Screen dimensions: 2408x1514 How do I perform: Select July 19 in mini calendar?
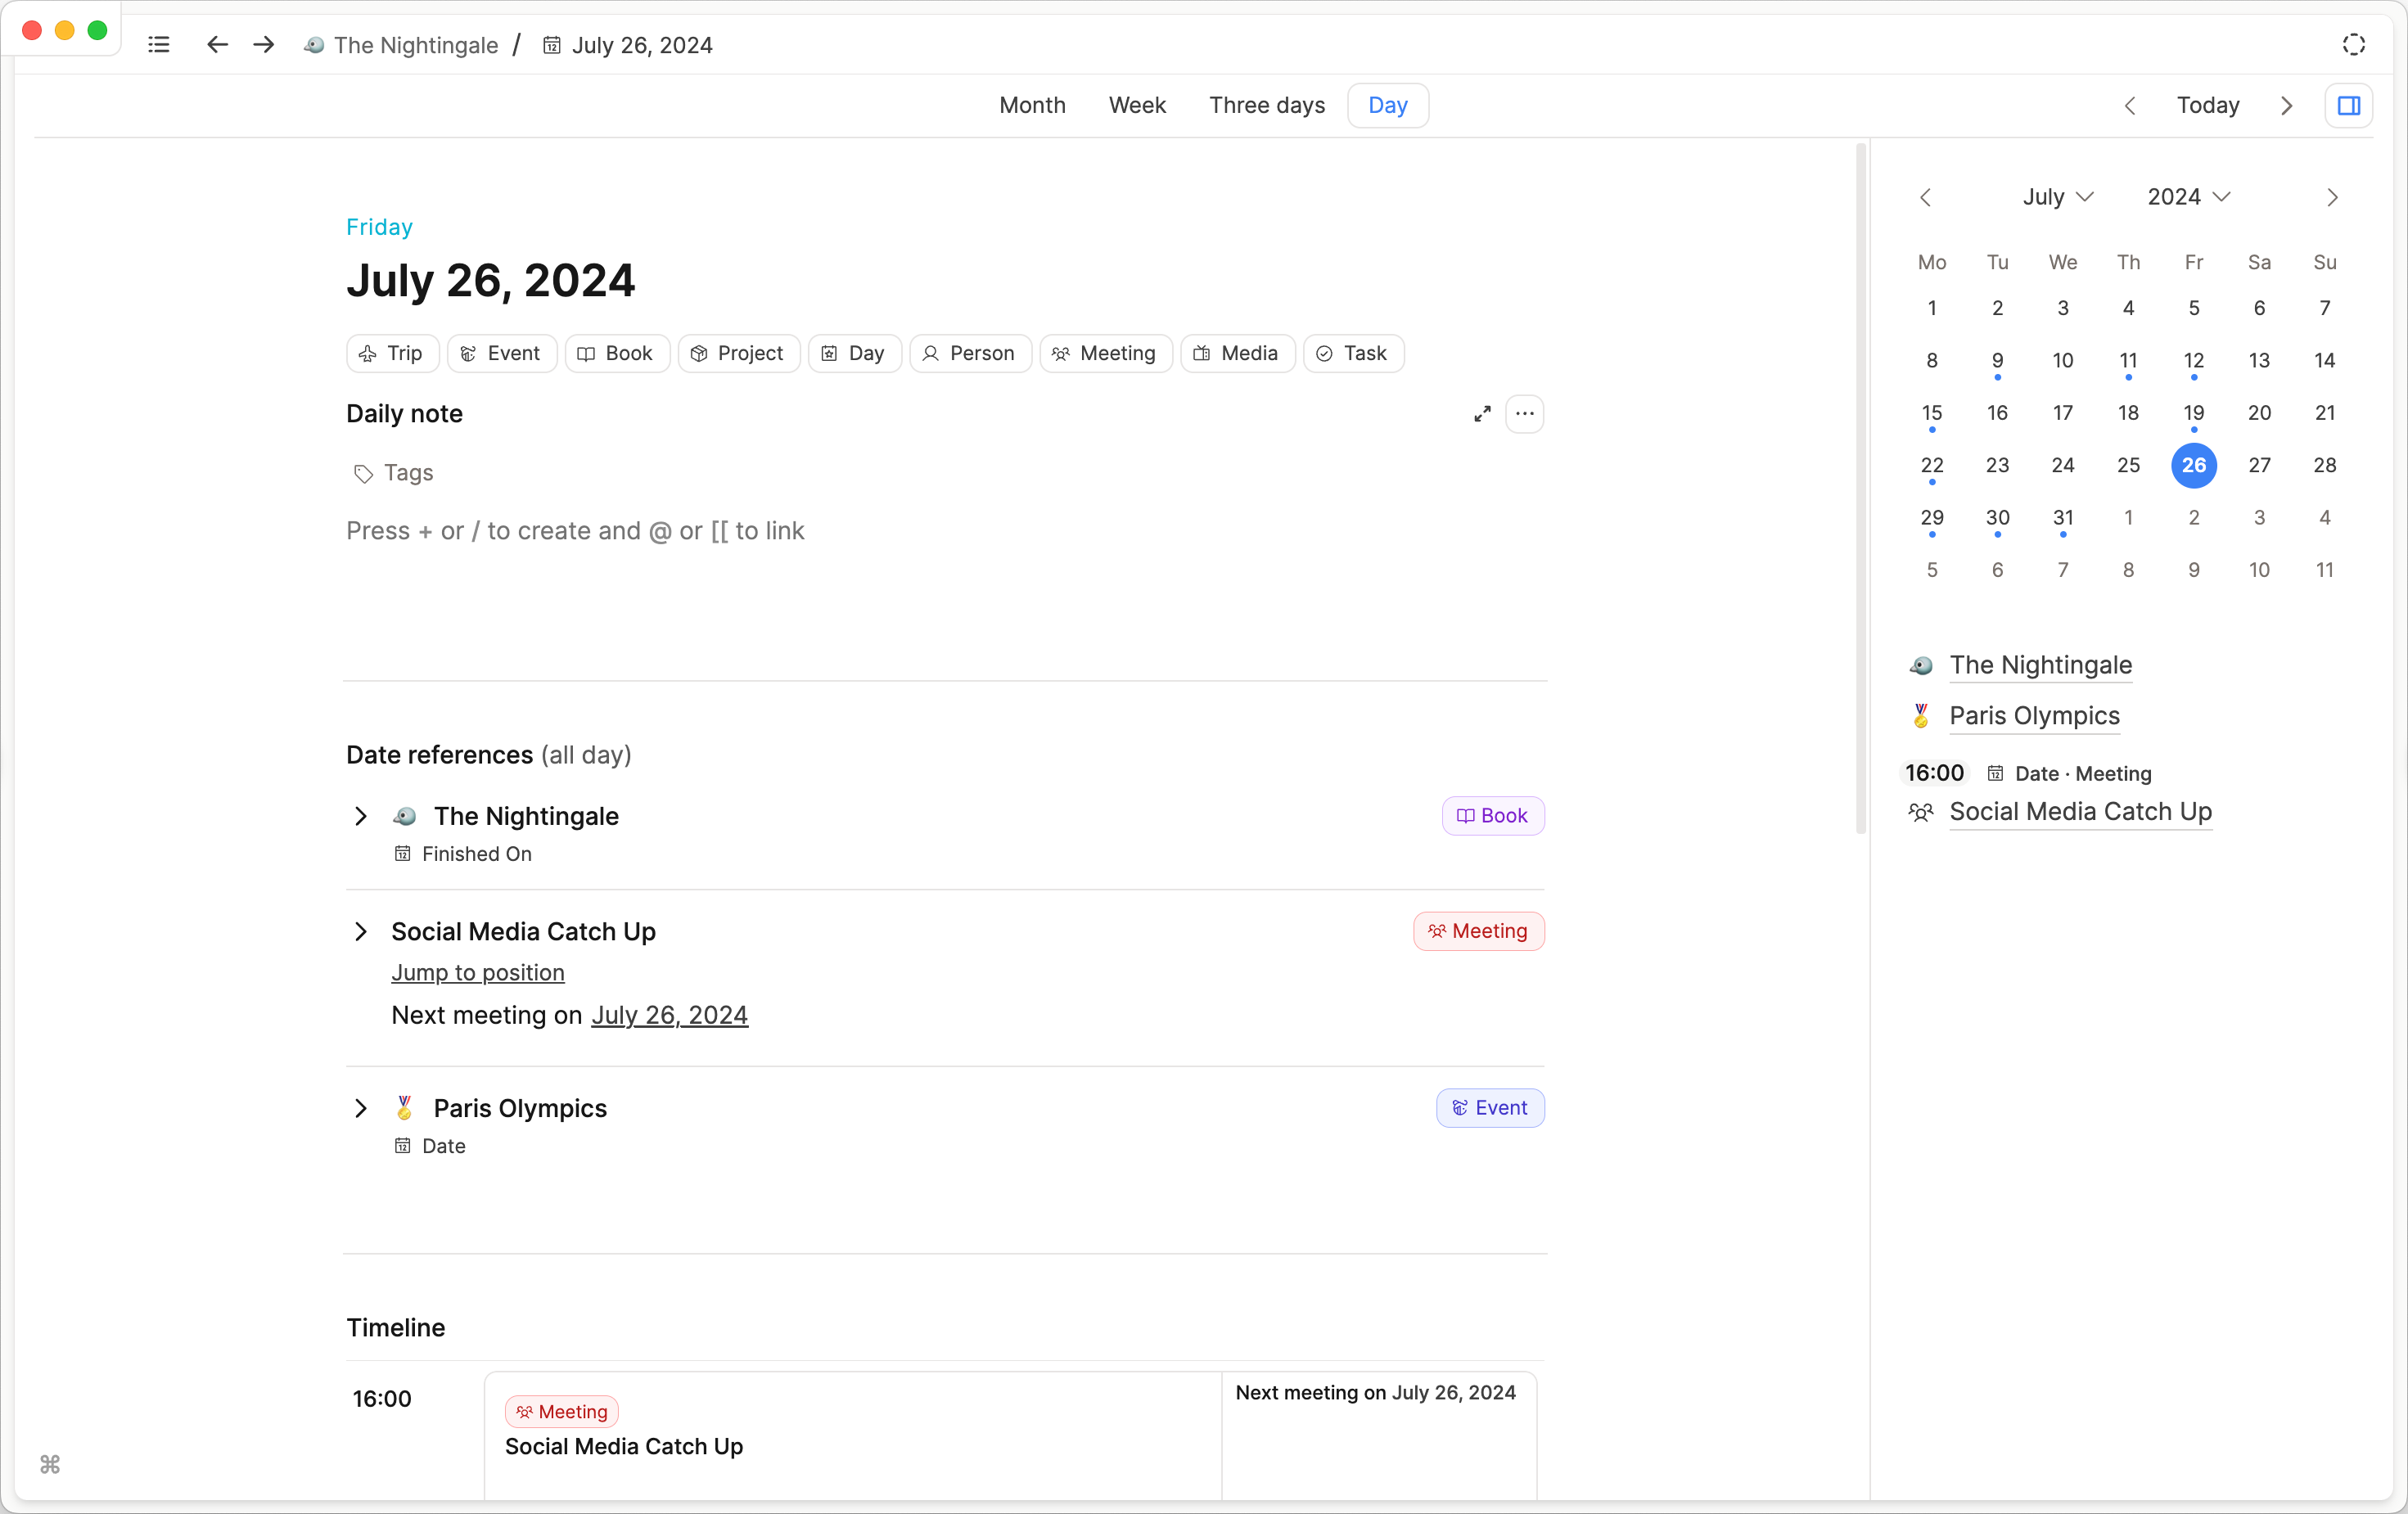pyautogui.click(x=2193, y=413)
